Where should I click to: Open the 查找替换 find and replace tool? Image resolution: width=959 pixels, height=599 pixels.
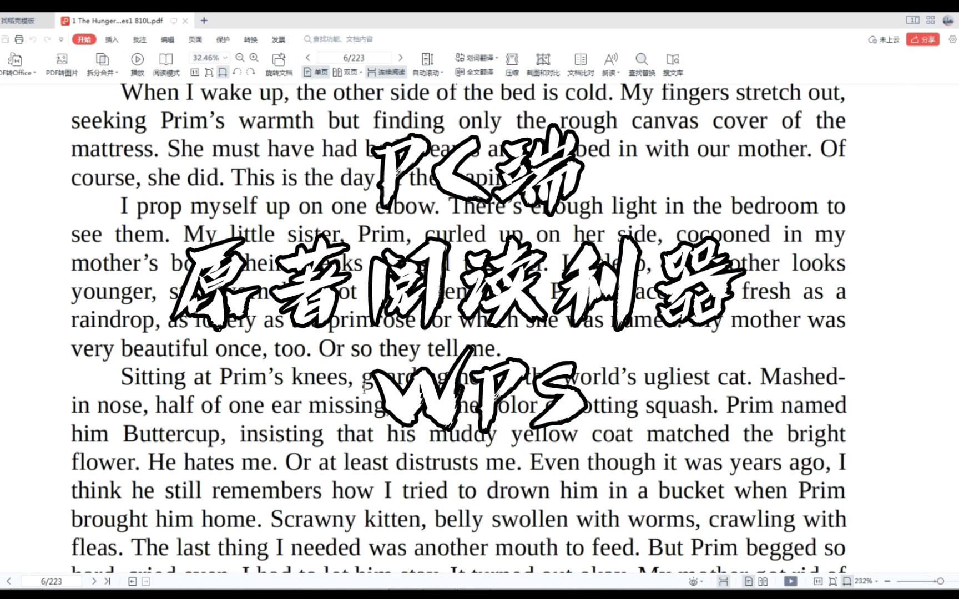tap(642, 64)
